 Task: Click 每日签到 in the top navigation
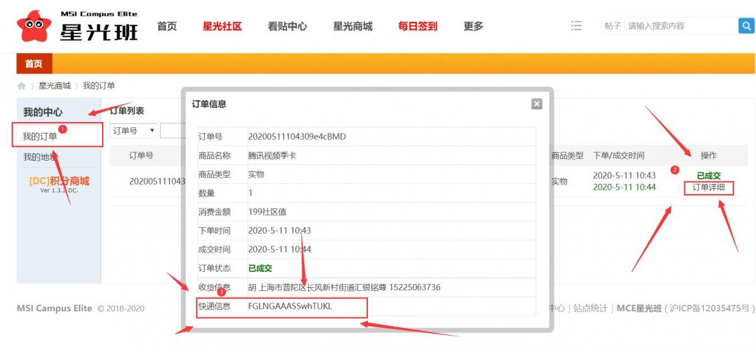pos(418,26)
